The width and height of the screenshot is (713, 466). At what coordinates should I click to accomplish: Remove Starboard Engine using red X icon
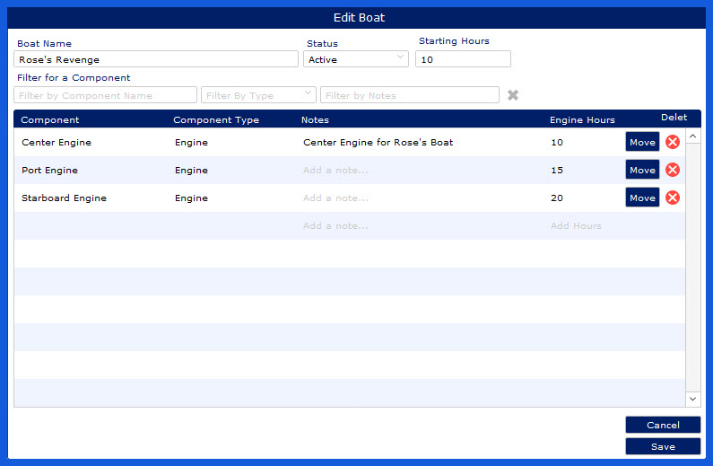tap(672, 198)
